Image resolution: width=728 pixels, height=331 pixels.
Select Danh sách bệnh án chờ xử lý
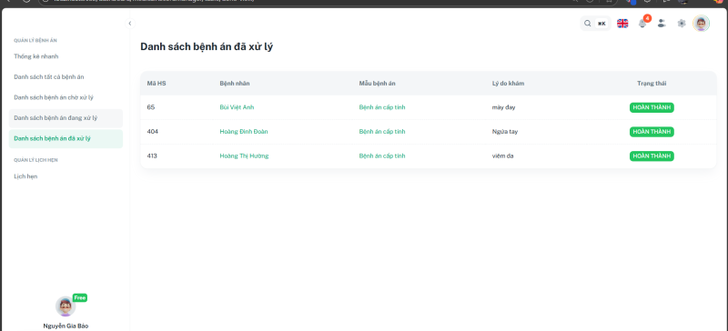tap(54, 97)
